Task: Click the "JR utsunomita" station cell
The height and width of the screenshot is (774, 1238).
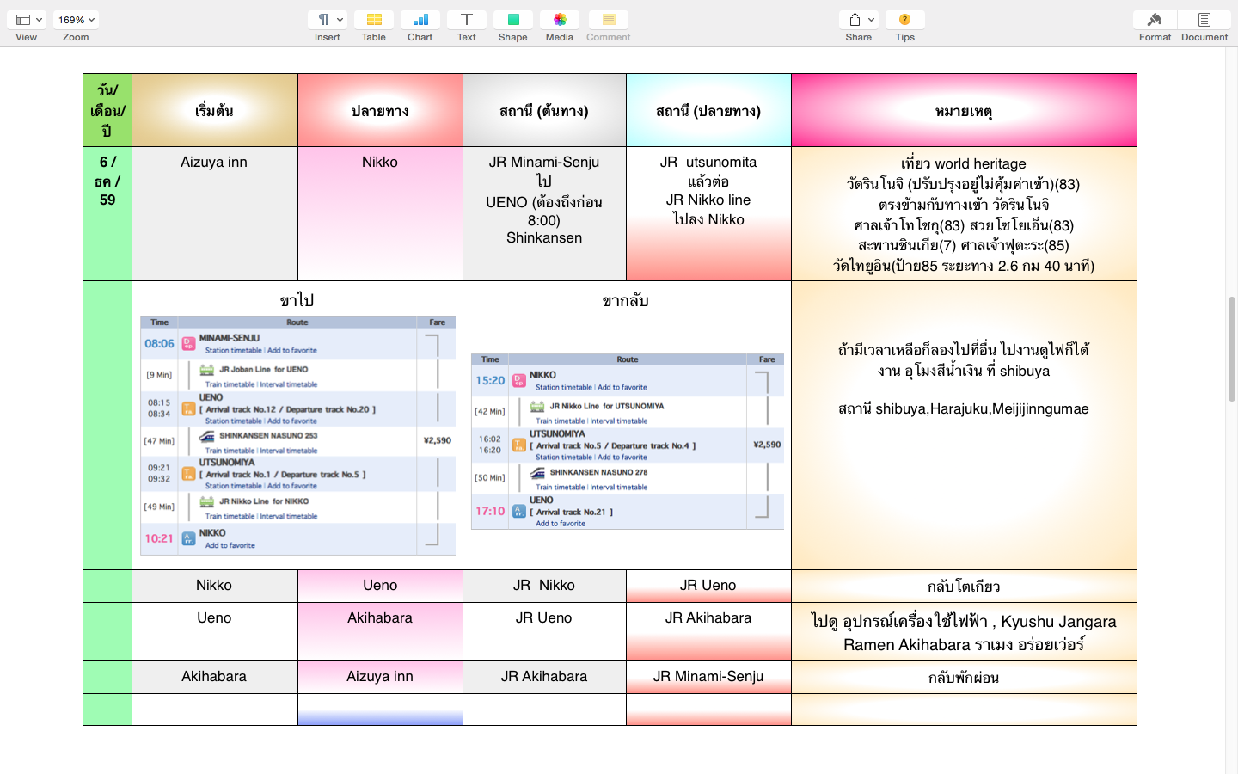Action: 708,213
